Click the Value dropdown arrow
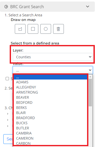 coord(90,70)
